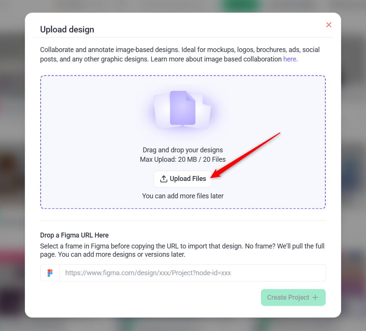Click the plus icon on Create Project
This screenshot has width=366, height=331.
click(x=316, y=297)
